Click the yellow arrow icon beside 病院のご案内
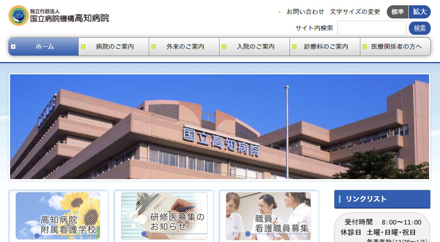440x242 pixels. pyautogui.click(x=83, y=47)
